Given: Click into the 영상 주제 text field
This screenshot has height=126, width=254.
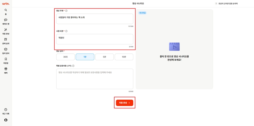Looking at the screenshot, I should click(x=95, y=19).
